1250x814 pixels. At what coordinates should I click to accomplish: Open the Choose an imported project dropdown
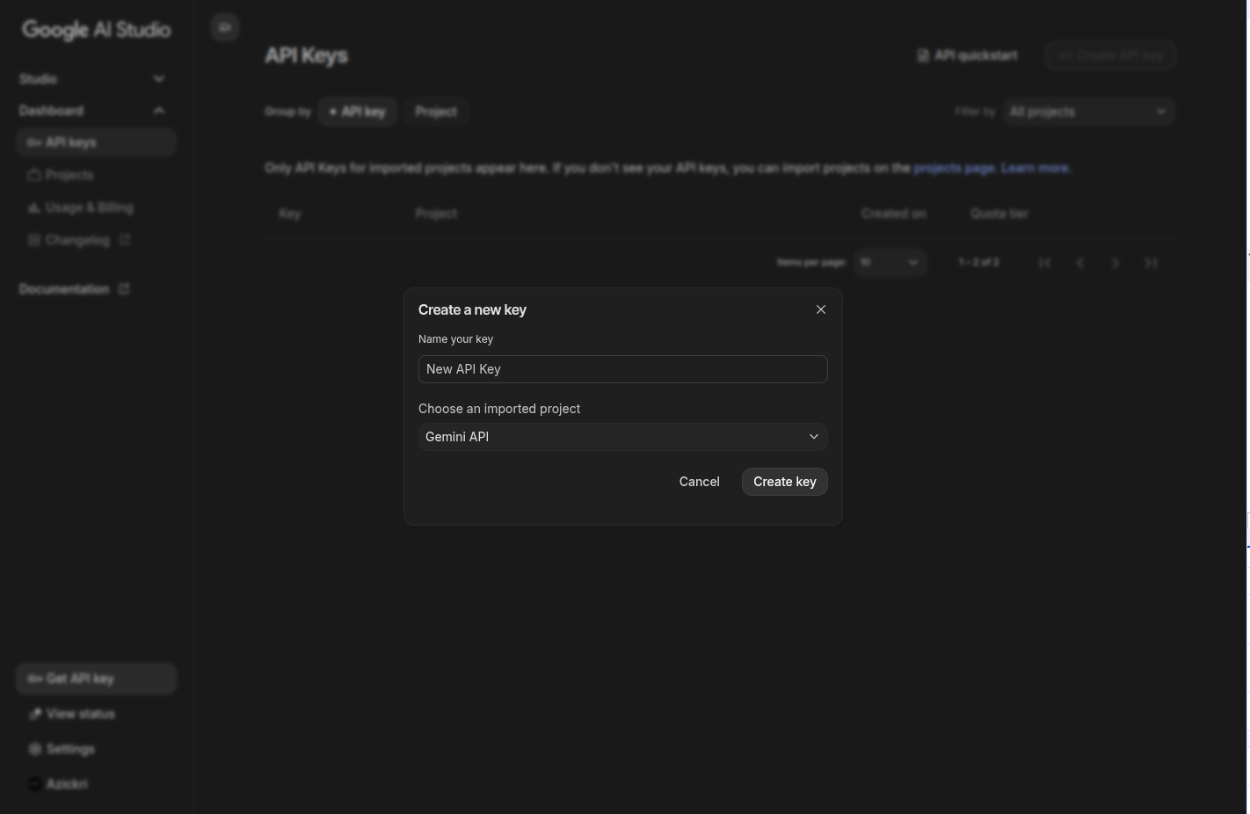(622, 437)
